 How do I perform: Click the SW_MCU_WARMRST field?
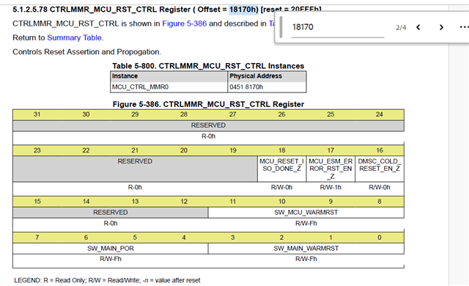pos(306,213)
